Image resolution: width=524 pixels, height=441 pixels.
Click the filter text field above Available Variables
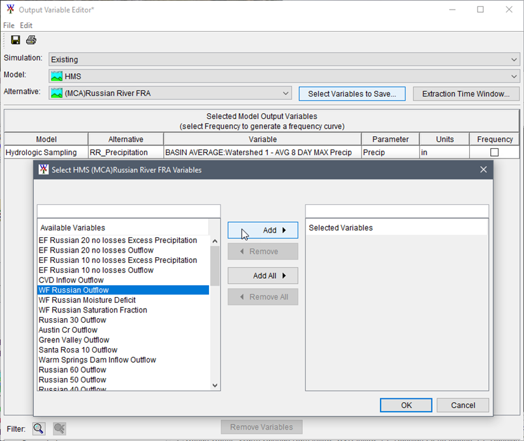(x=127, y=210)
